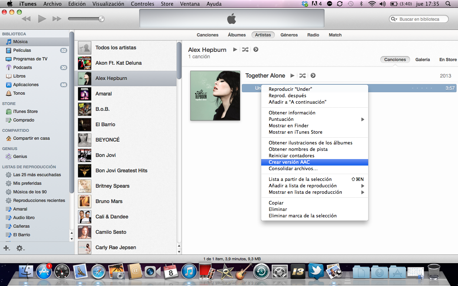Choose Consolidar archivos… option
458x286 pixels.
(315, 169)
